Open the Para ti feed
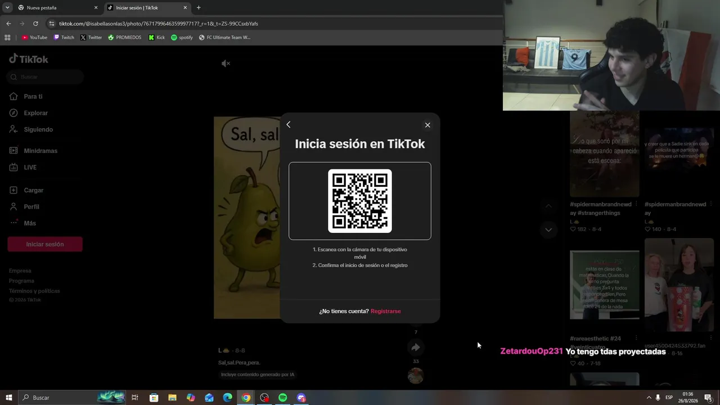Viewport: 720px width, 405px height. click(x=26, y=97)
